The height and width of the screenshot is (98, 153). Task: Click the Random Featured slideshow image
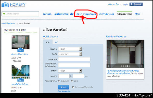125,54
